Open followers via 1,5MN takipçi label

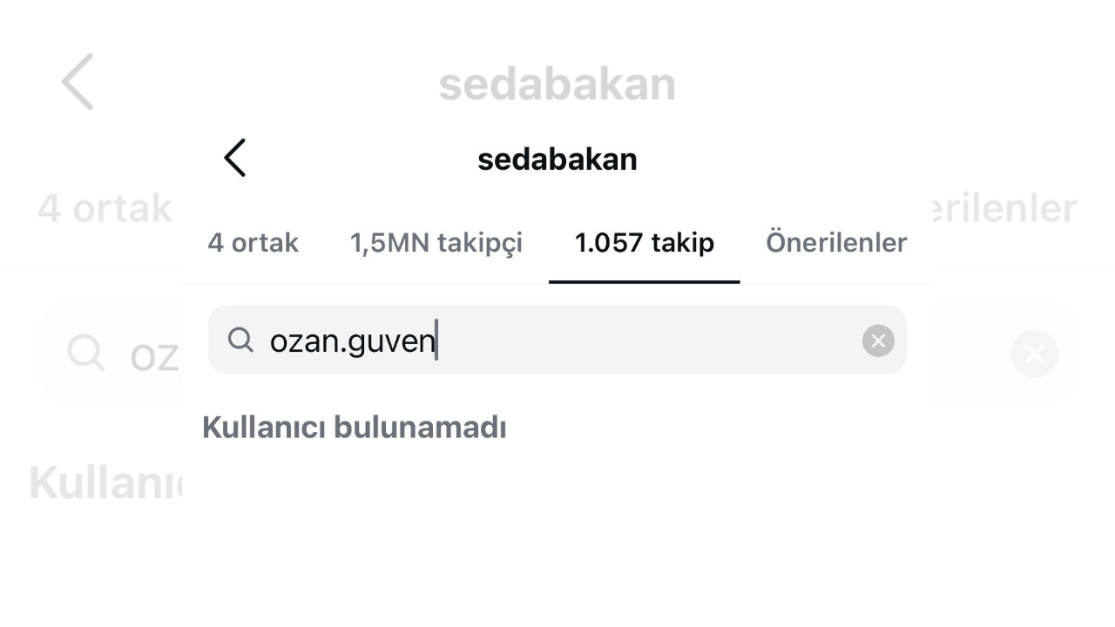(x=436, y=243)
